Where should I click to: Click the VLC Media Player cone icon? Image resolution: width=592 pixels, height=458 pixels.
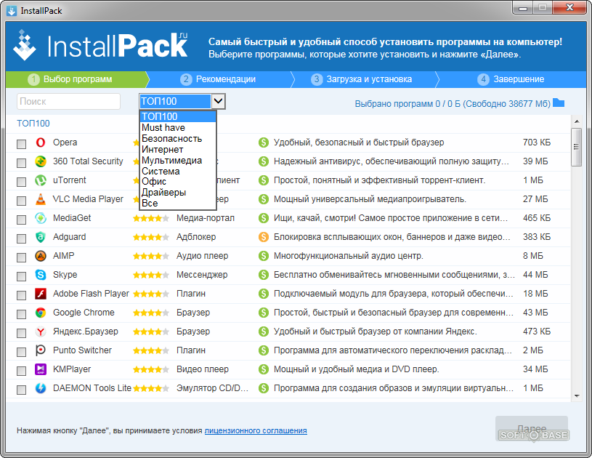[x=41, y=199]
